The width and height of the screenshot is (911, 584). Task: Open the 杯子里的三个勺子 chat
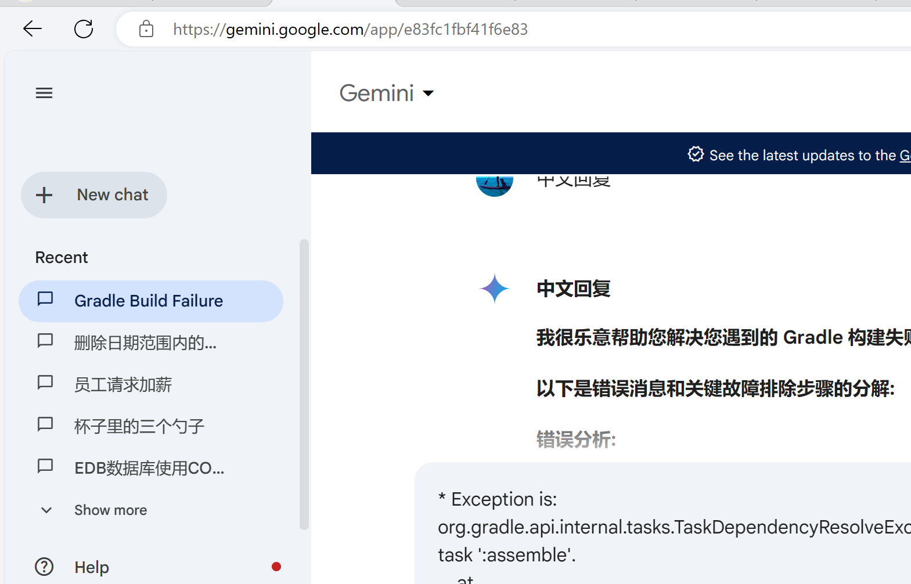[151, 427]
